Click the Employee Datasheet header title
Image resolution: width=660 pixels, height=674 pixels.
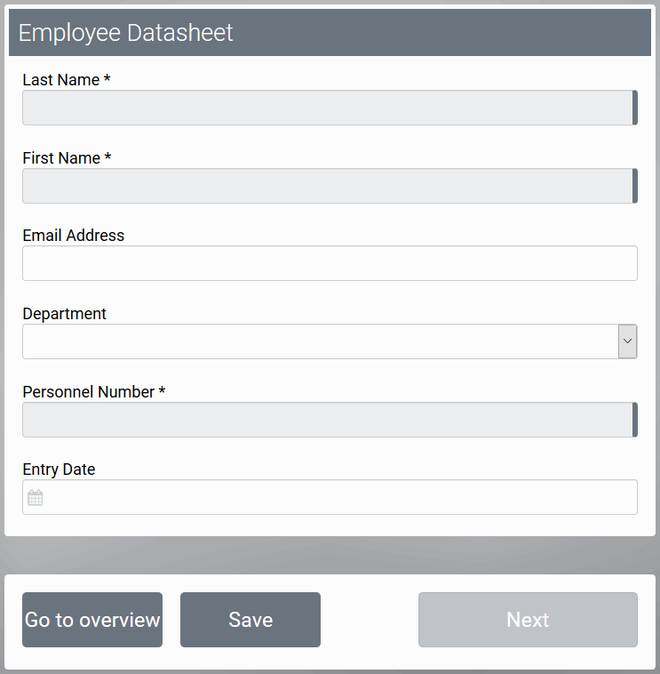click(126, 33)
